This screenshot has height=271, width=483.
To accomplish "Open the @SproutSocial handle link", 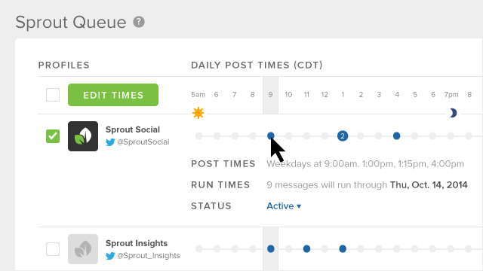I will point(143,142).
